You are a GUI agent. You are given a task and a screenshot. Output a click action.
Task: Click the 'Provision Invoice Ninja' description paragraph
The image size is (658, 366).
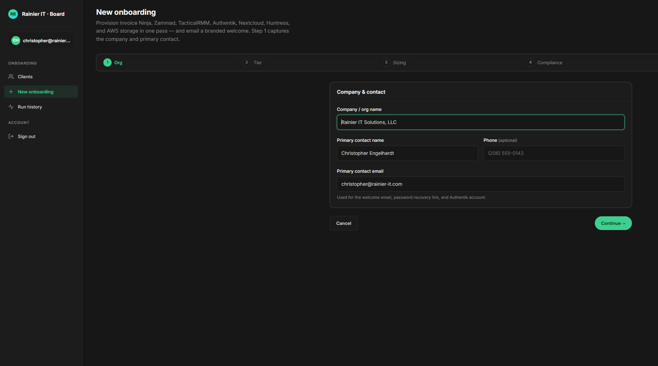193,31
